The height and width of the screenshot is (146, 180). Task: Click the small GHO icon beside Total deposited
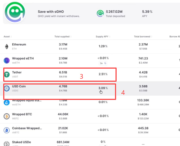tap(100, 13)
